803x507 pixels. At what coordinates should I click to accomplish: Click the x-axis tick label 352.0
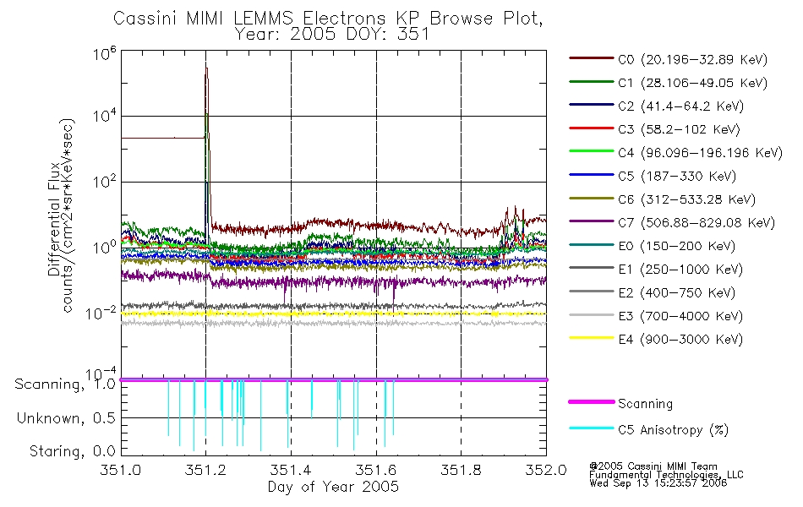(x=546, y=470)
